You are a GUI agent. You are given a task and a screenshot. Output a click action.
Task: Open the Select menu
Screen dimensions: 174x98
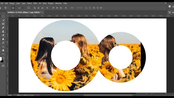click(x=29, y=3)
